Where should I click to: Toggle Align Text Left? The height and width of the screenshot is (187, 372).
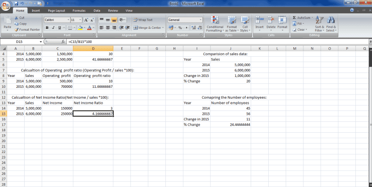[x=101, y=28]
